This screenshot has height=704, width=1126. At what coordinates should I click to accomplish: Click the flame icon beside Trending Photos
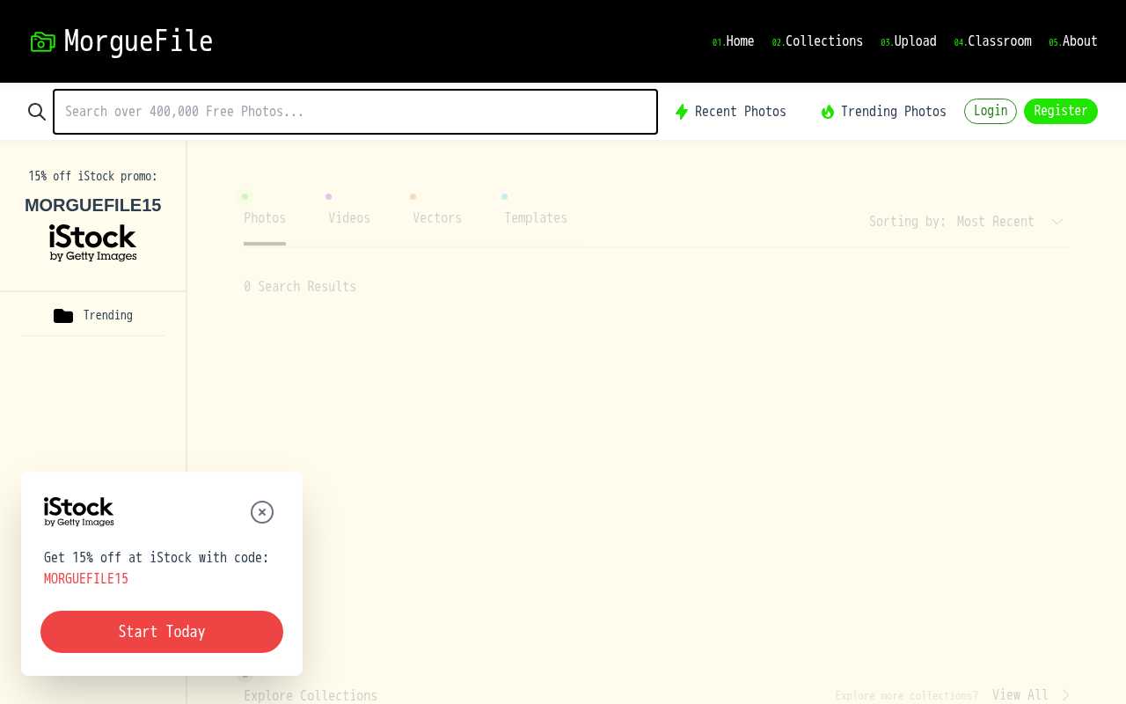tap(828, 112)
